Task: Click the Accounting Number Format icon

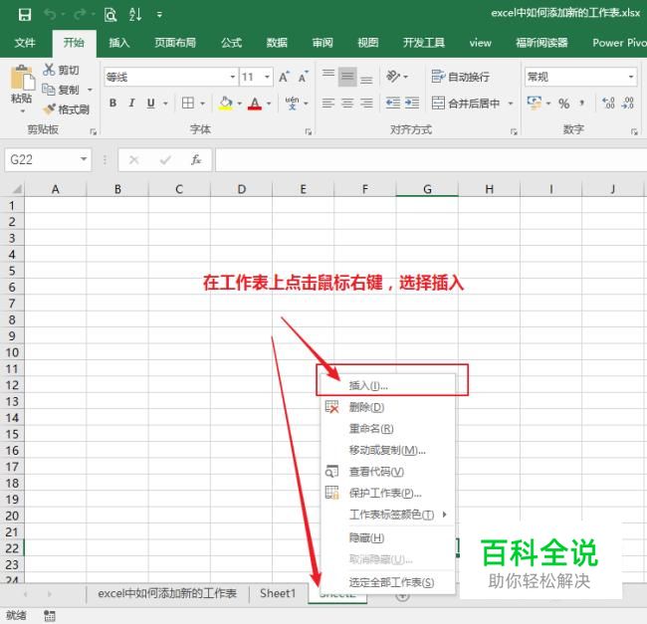Action: pos(535,103)
